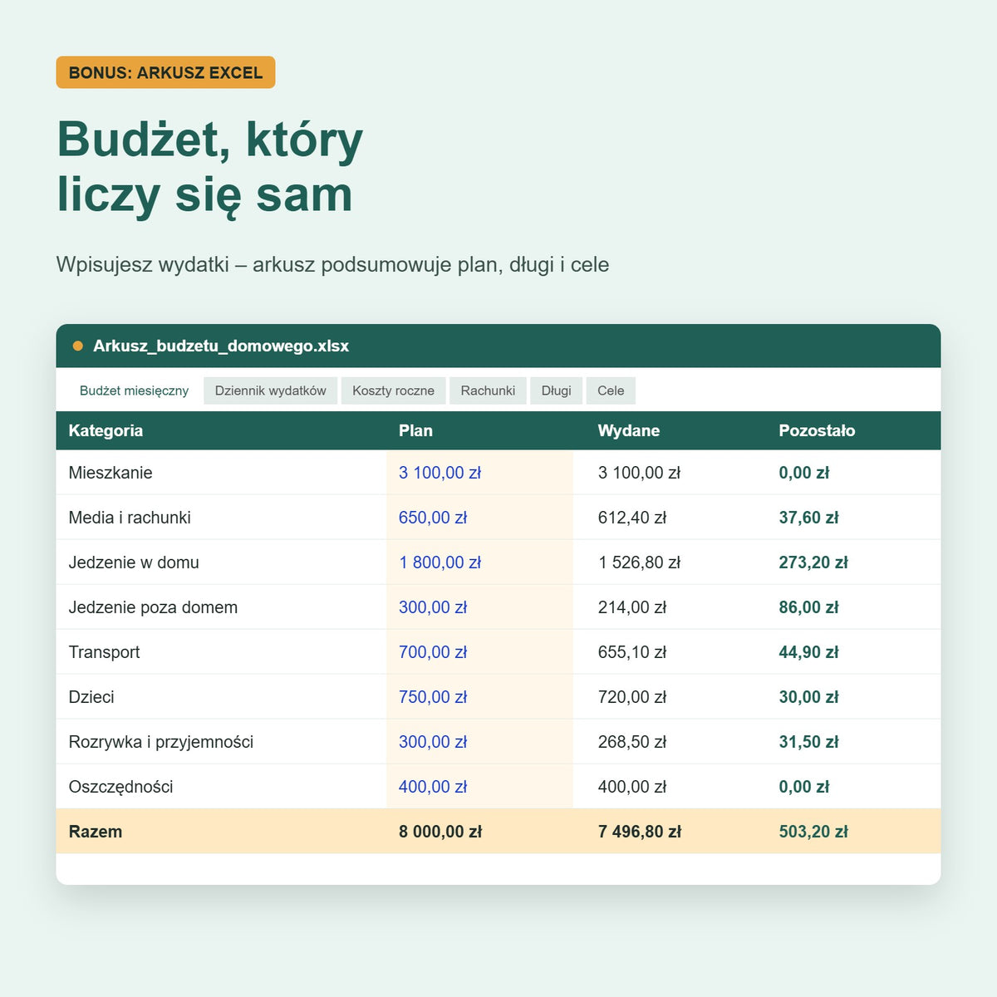Click the Oszczędności plan value 400,00 zł

[433, 787]
